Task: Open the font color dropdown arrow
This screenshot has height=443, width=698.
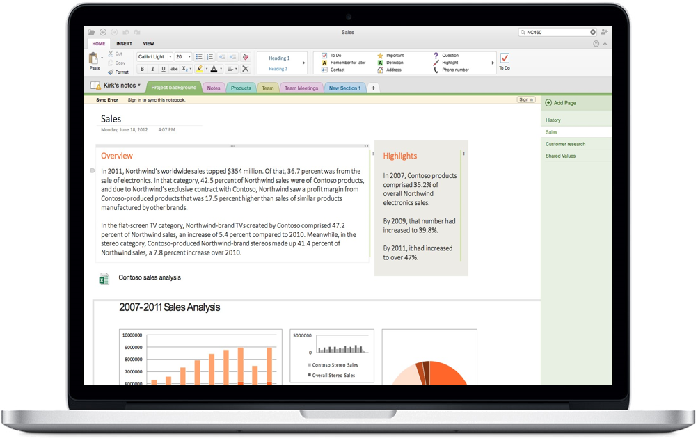Action: pos(221,69)
